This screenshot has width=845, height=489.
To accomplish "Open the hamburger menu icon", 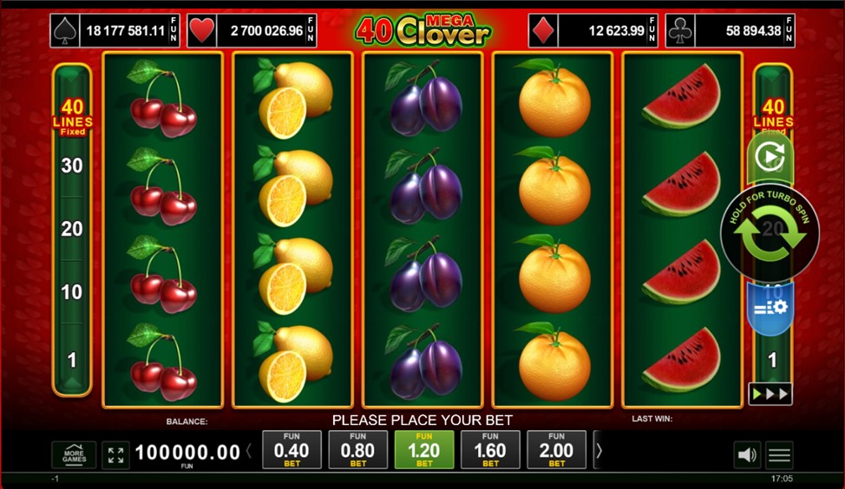I will (779, 455).
